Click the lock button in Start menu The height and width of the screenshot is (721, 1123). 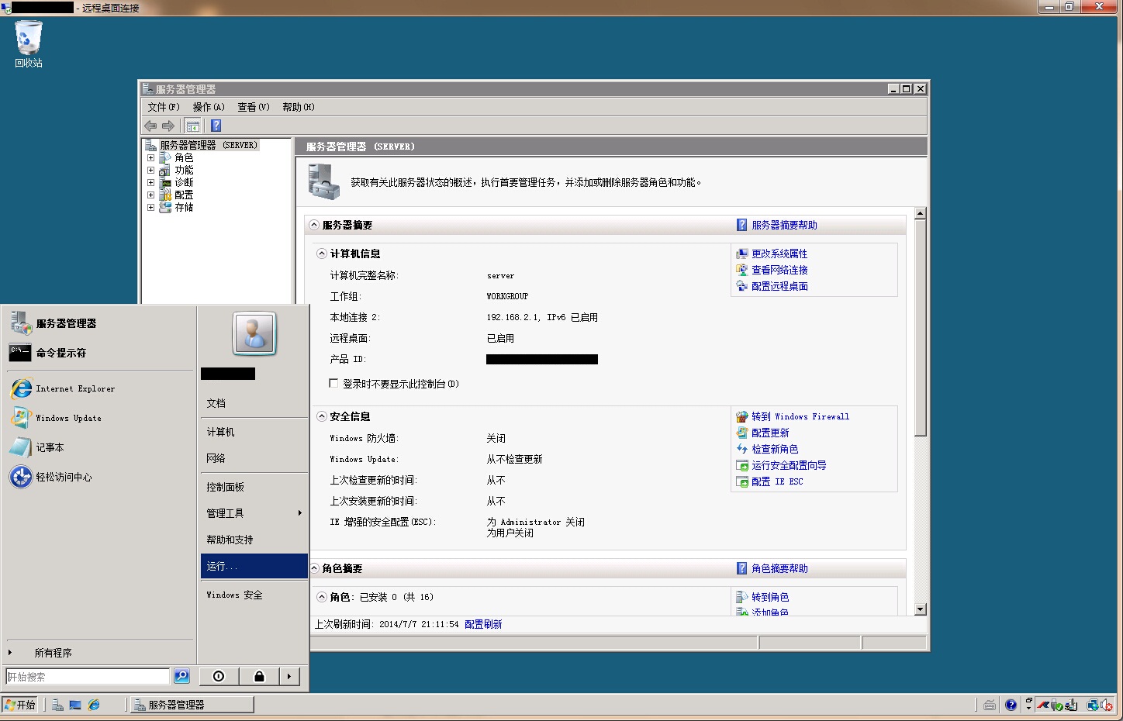point(259,676)
